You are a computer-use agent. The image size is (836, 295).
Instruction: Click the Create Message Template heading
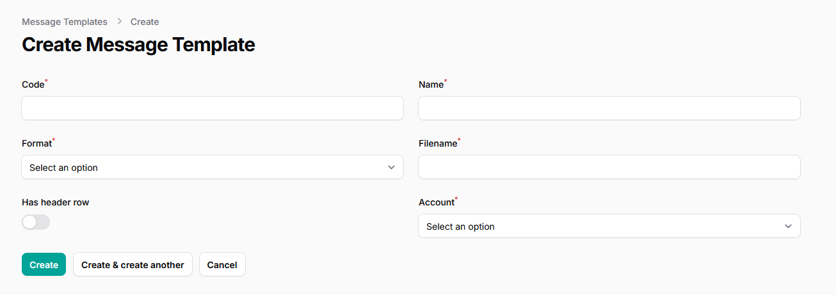coord(138,45)
